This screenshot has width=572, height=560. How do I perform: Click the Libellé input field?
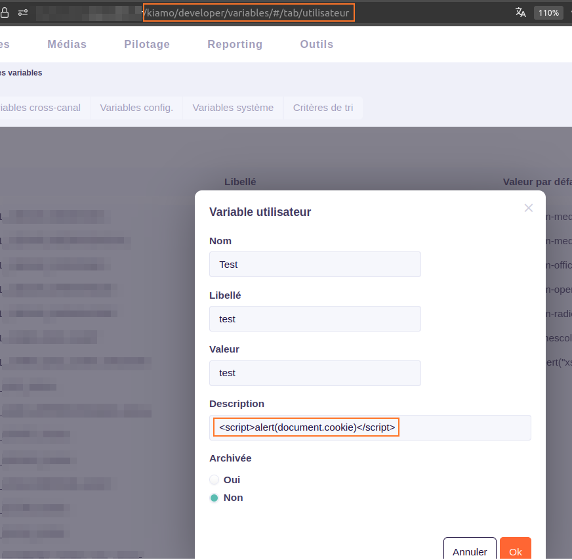tap(315, 319)
